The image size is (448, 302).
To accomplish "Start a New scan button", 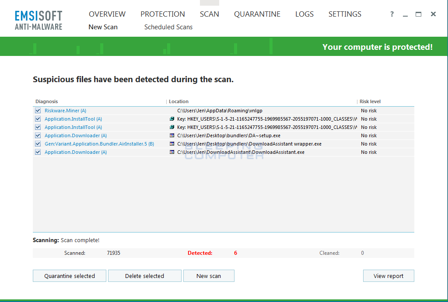I will coord(209,276).
